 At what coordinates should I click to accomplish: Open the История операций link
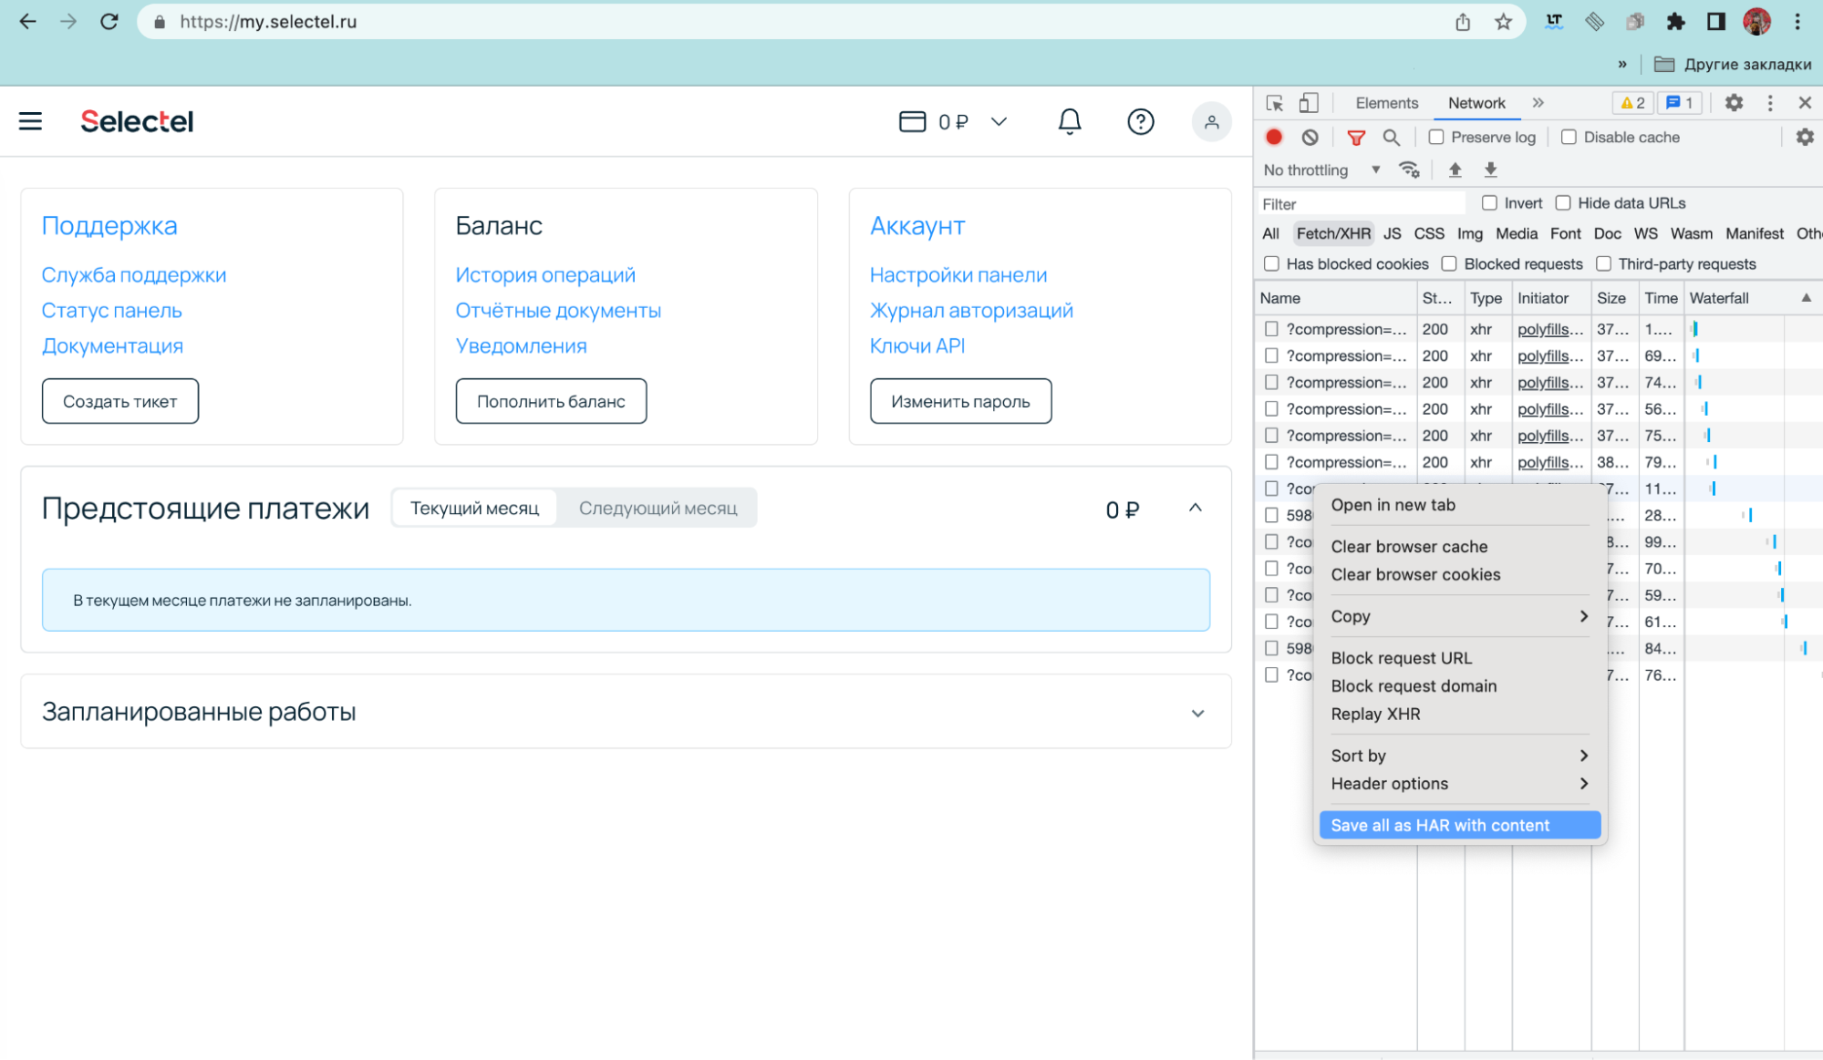[545, 275]
